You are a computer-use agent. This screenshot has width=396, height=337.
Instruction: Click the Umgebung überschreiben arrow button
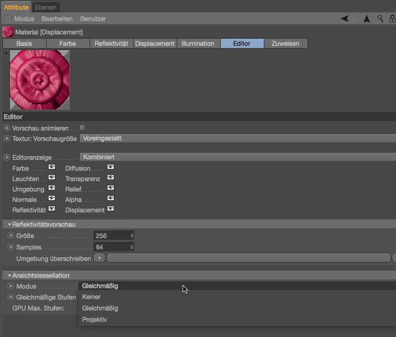click(x=99, y=258)
